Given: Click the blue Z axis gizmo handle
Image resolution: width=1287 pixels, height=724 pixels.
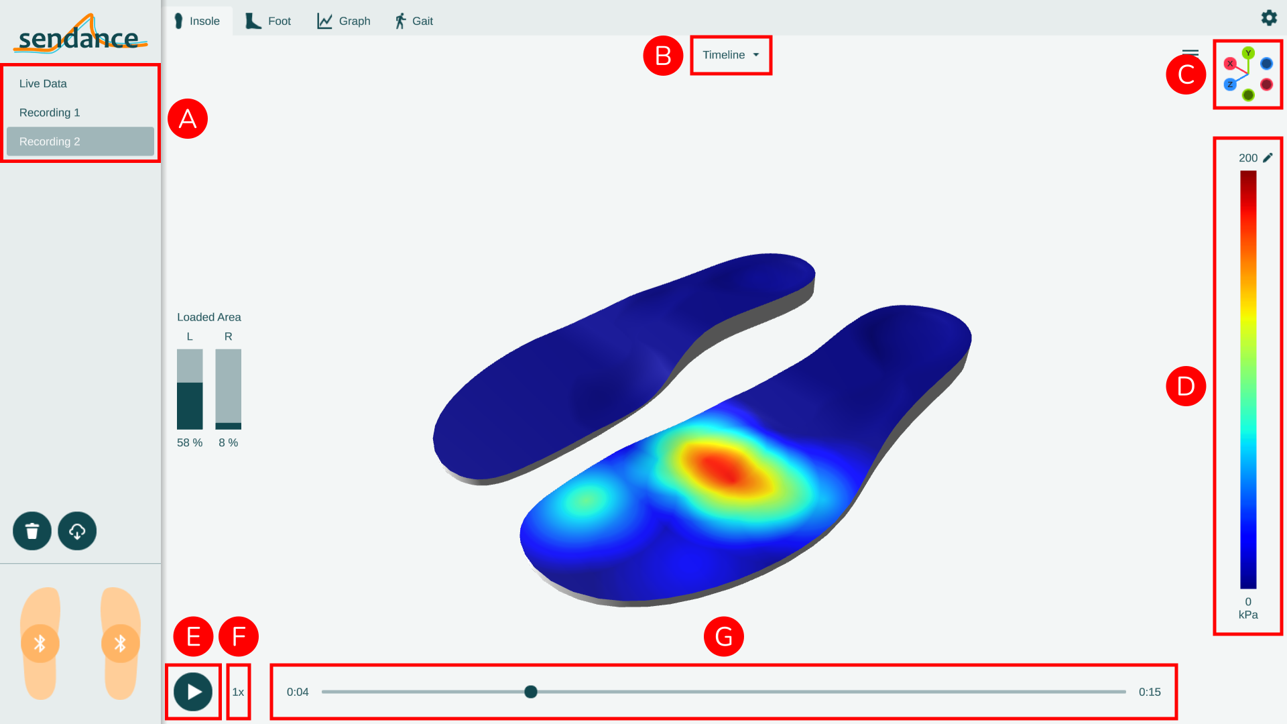Looking at the screenshot, I should (x=1230, y=84).
